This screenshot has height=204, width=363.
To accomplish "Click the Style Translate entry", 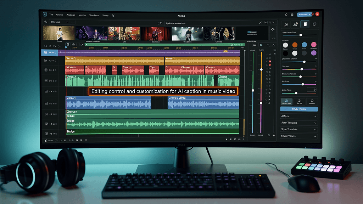I will [299, 129].
